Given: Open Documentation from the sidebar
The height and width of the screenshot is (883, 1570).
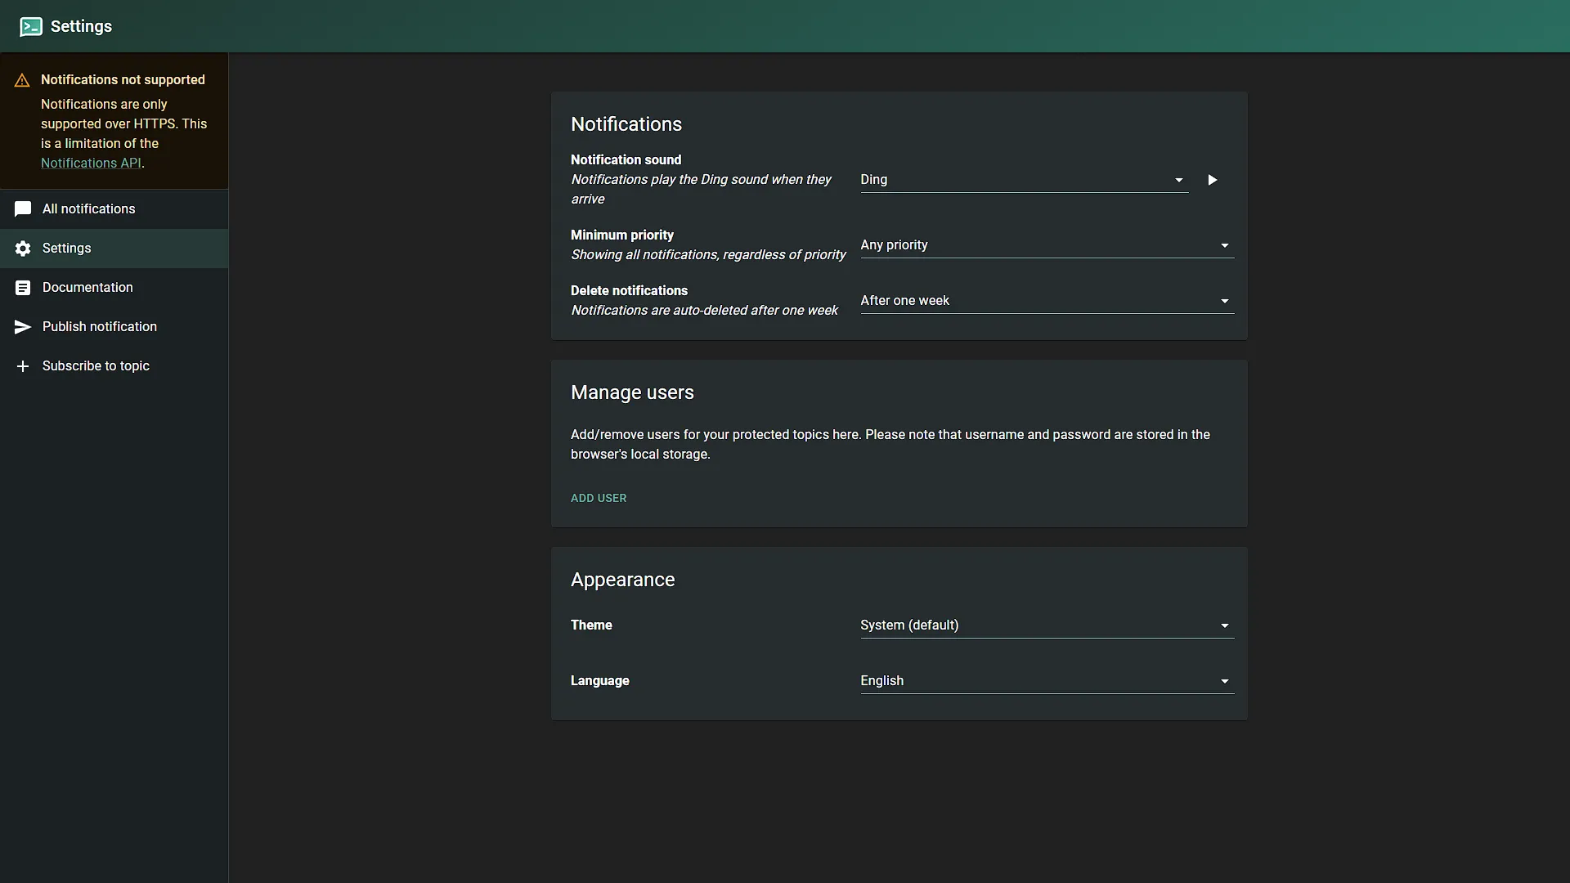Looking at the screenshot, I should pyautogui.click(x=114, y=288).
